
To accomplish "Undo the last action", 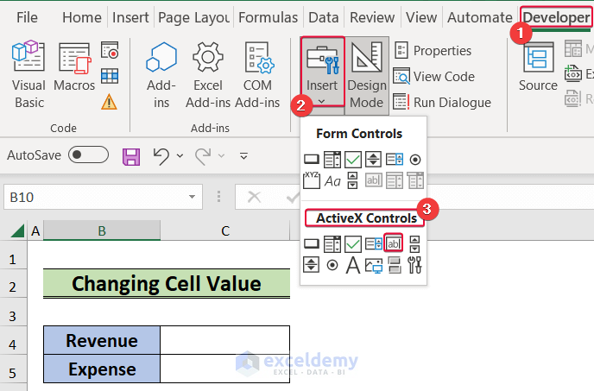I will tap(161, 156).
